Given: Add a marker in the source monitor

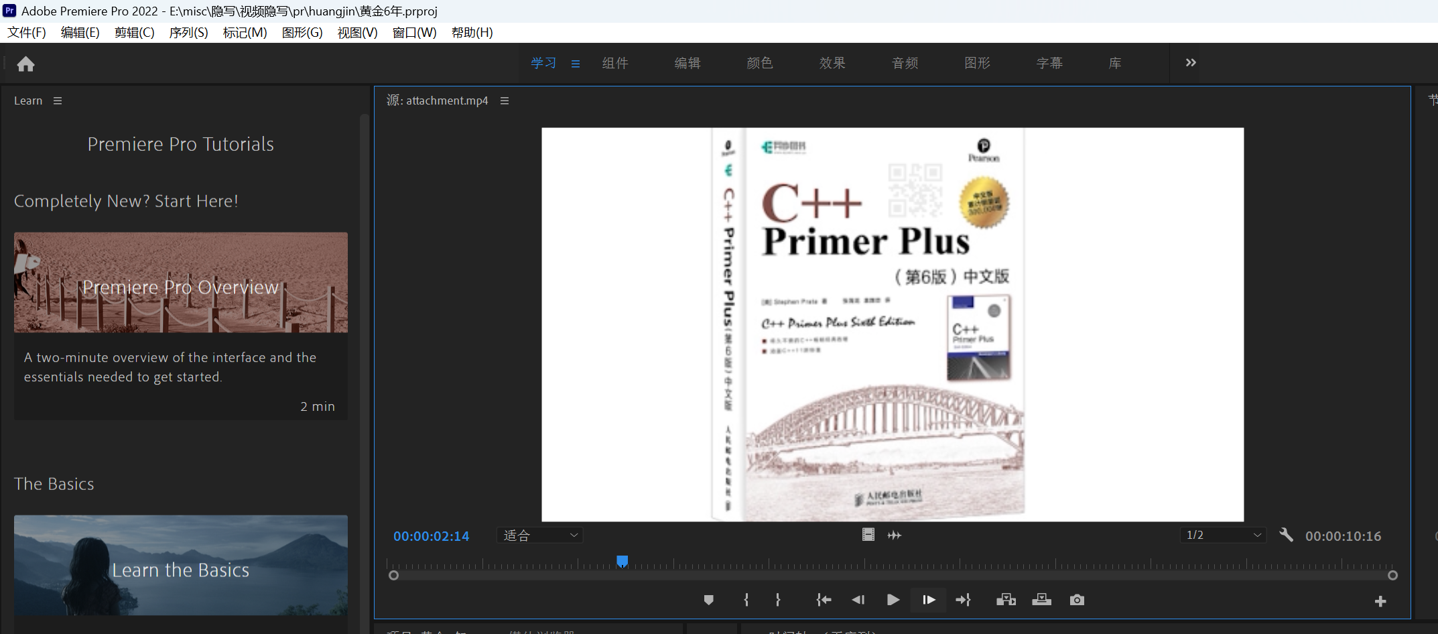Looking at the screenshot, I should click(708, 600).
